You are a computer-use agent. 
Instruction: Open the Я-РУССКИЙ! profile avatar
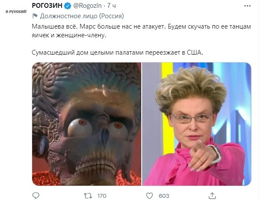[x=16, y=12]
